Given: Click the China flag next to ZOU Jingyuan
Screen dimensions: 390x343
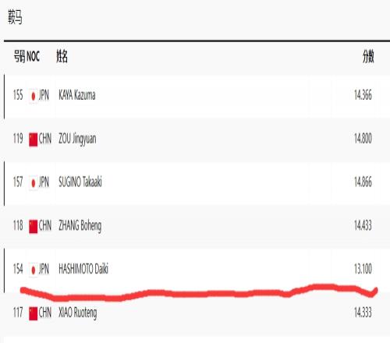Looking at the screenshot, I should 34,140.
